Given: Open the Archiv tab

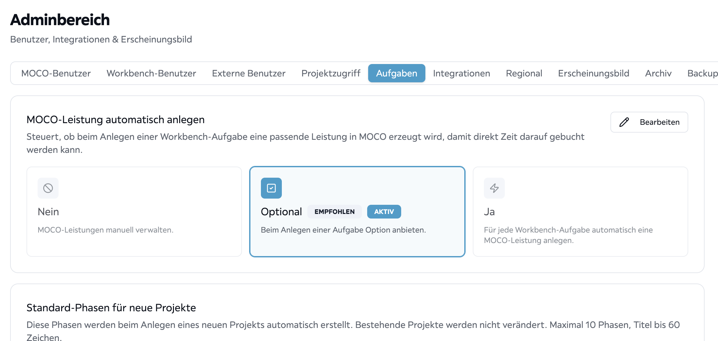Looking at the screenshot, I should 658,73.
